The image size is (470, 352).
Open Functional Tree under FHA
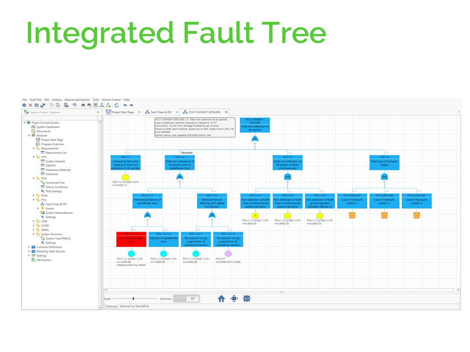pos(55,183)
